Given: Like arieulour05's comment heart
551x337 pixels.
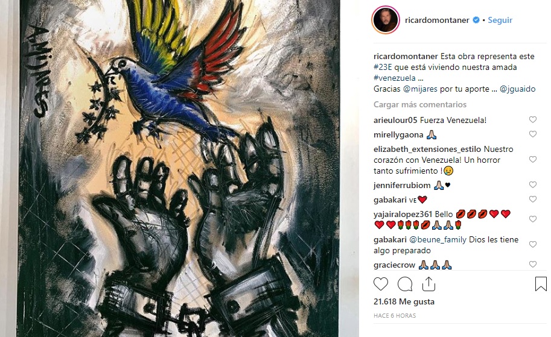Looking at the screenshot, I should coord(533,120).
